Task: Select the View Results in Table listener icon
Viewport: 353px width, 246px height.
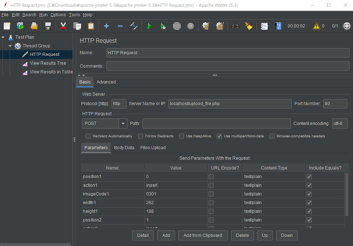Action: tap(25, 72)
